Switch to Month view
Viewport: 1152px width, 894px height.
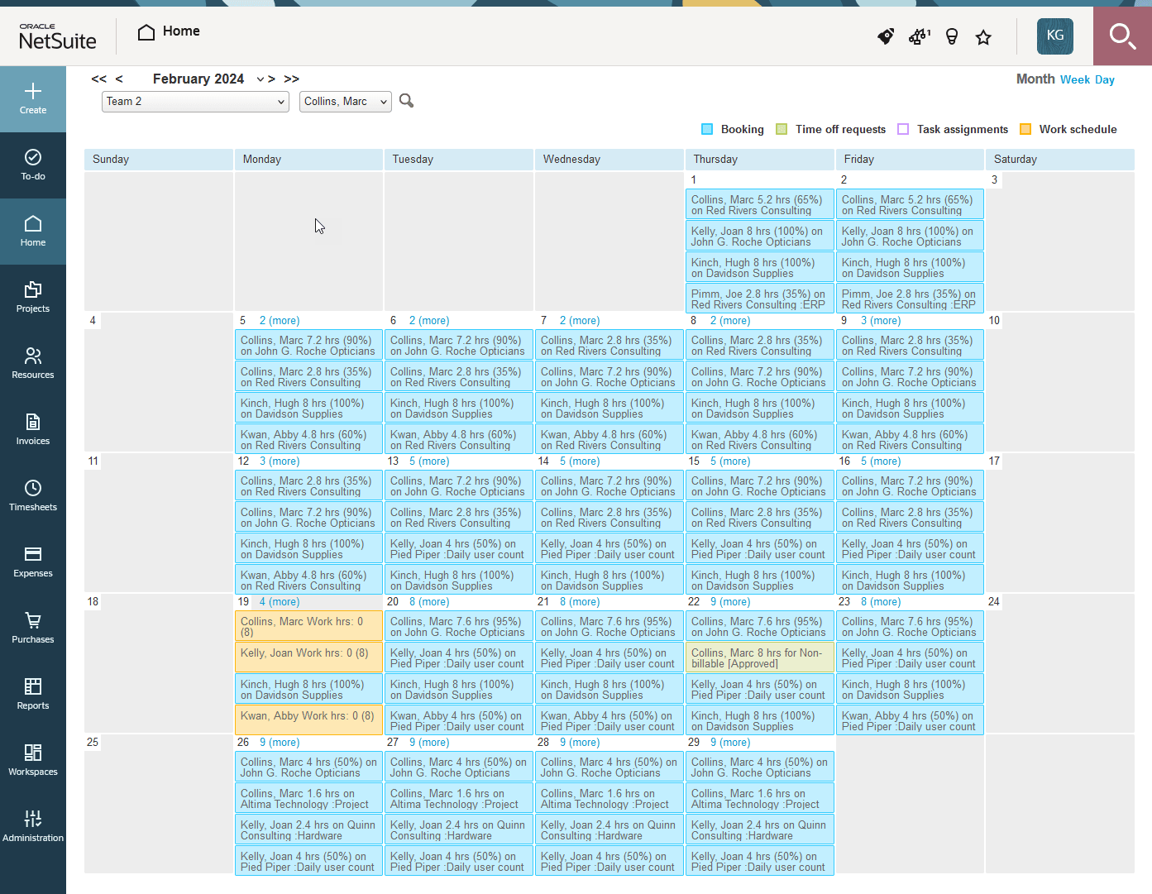[1035, 79]
